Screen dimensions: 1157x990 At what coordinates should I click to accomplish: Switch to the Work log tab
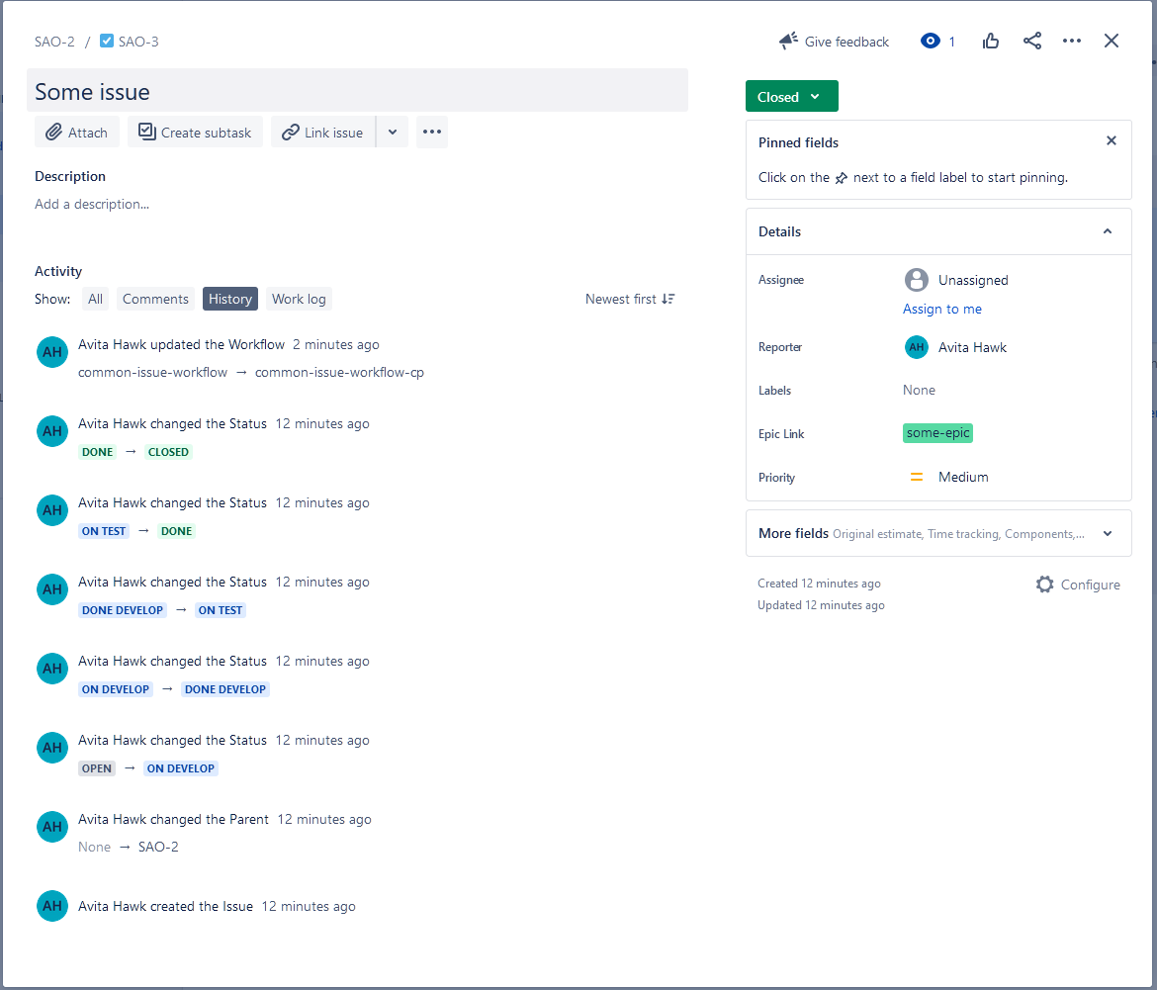coord(298,298)
